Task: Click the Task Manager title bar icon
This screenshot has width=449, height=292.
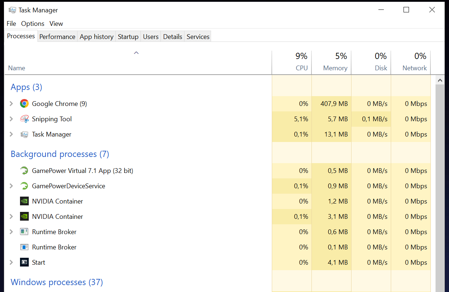Action: [x=12, y=10]
